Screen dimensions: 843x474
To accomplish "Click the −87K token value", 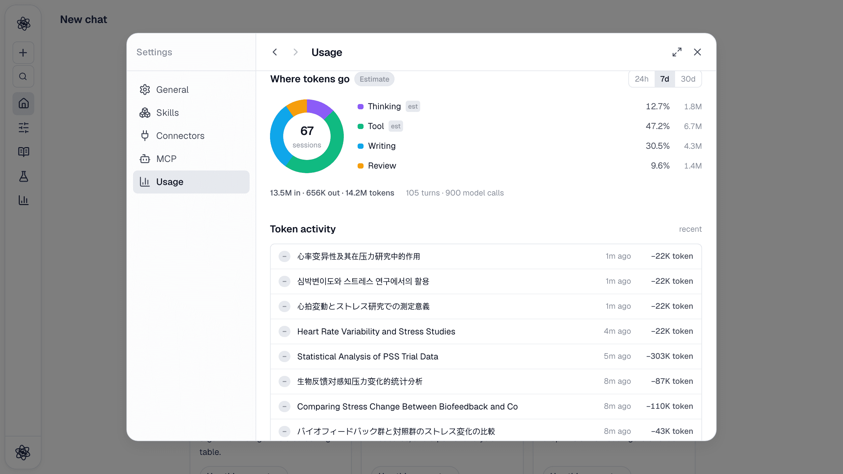I will point(672,381).
